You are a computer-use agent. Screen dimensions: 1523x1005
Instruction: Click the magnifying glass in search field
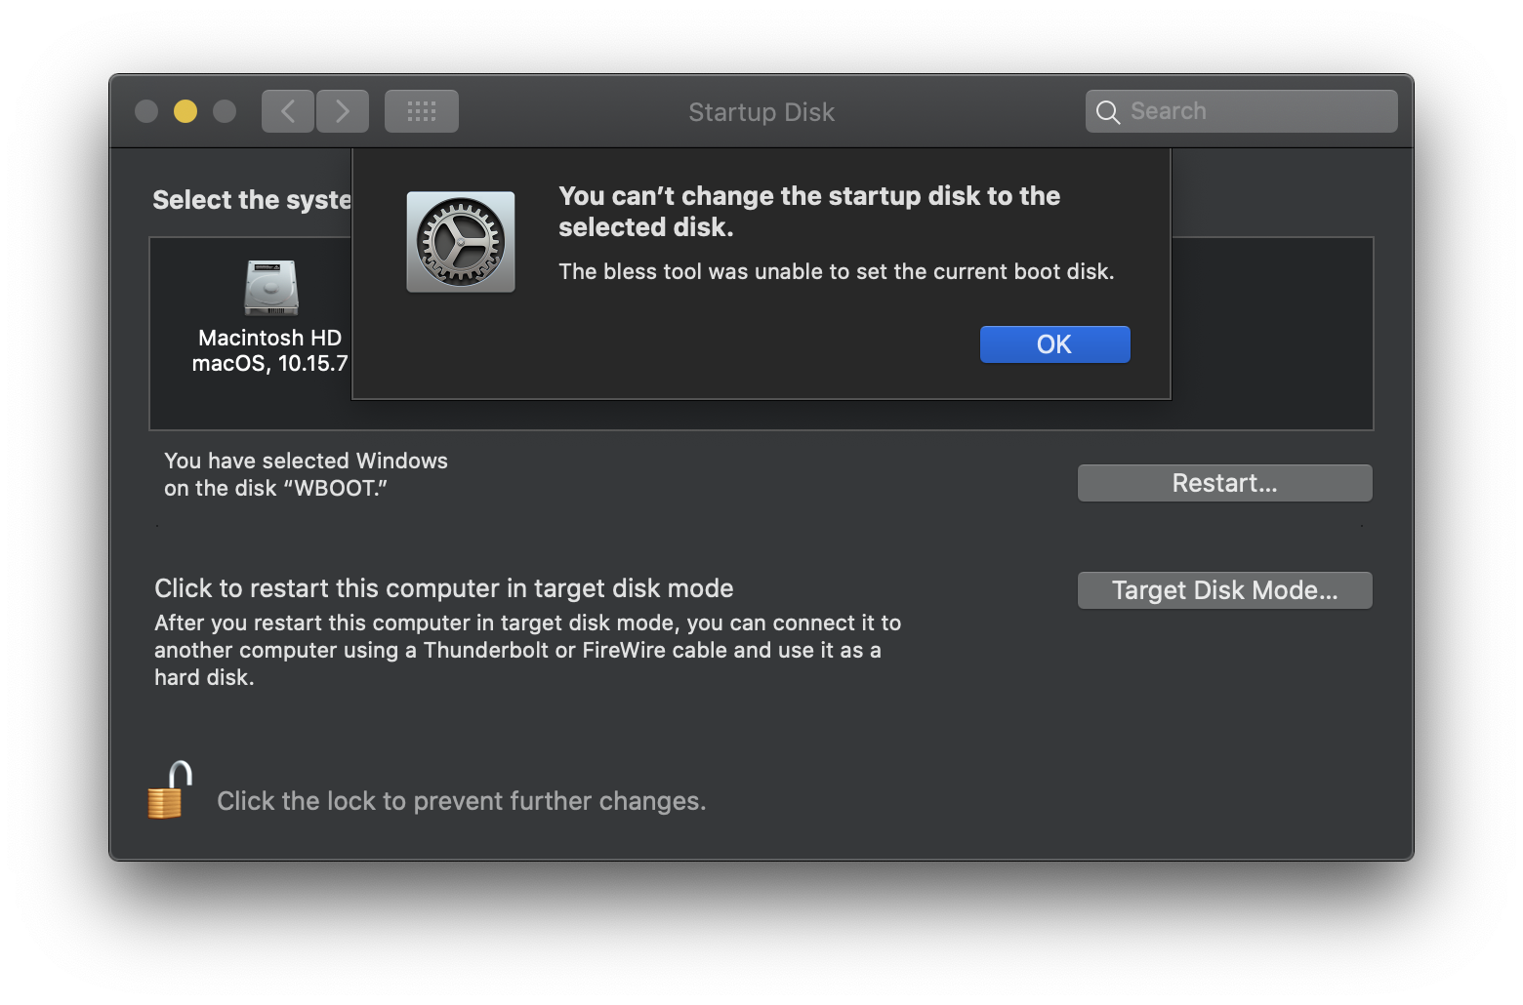(x=1108, y=111)
